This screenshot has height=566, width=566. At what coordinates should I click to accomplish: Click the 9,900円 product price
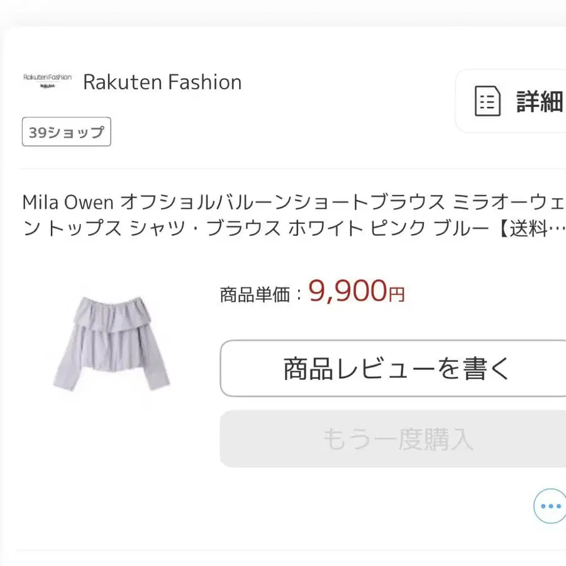click(357, 292)
